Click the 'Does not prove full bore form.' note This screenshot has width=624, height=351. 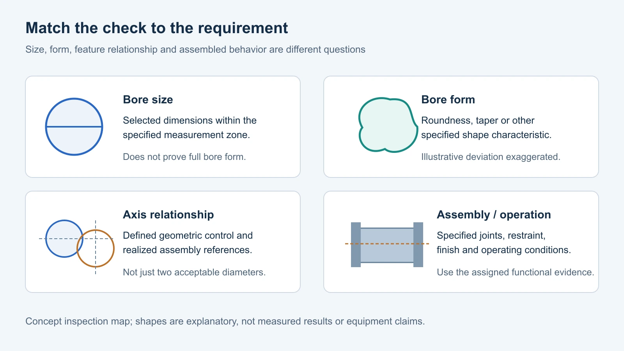tap(184, 157)
